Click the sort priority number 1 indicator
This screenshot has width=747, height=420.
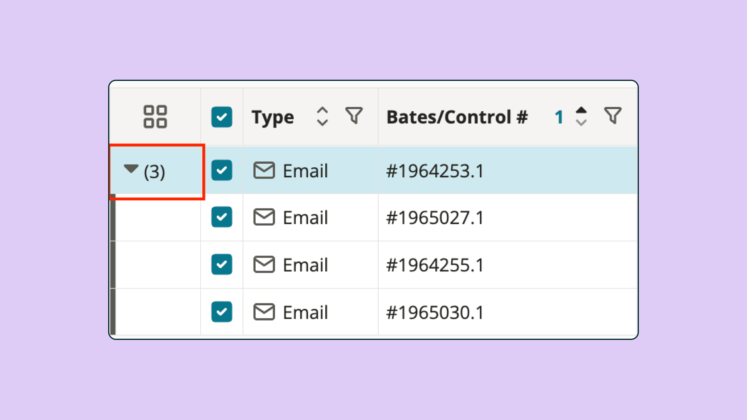pyautogui.click(x=559, y=116)
